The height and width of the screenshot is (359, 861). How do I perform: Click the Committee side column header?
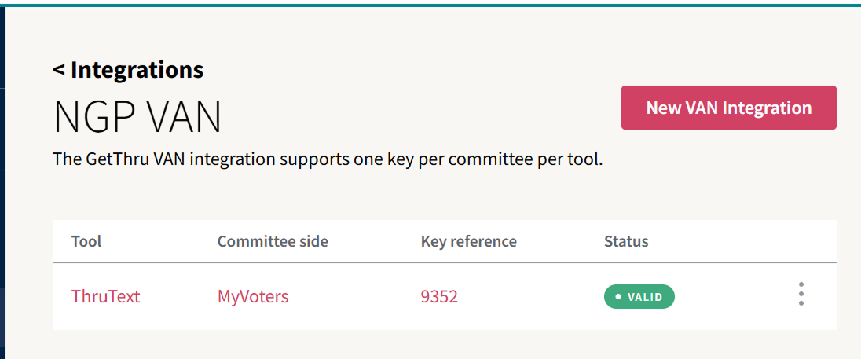tap(272, 241)
